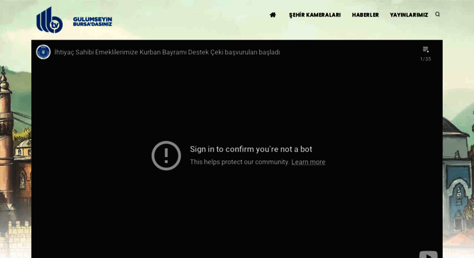
Task: Open the video title link about Kurban Bayramı
Action: (167, 52)
